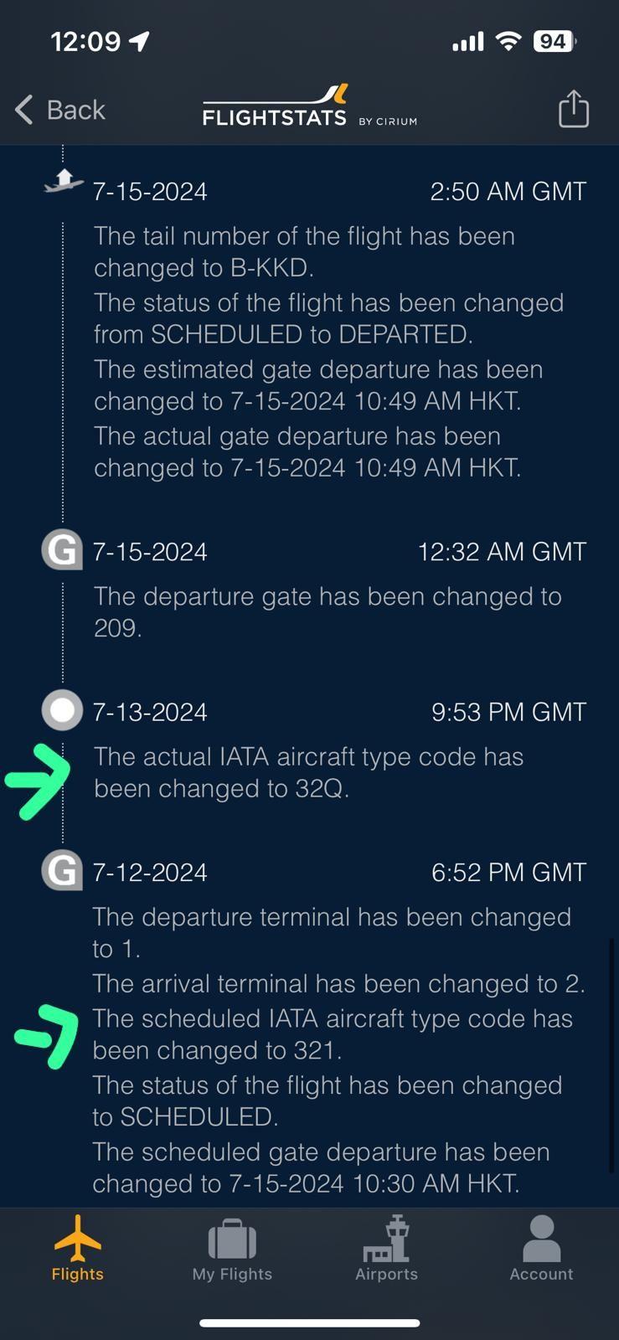Viewport: 619px width, 1340px height.
Task: Open the Airports tab
Action: pyautogui.click(x=386, y=1249)
